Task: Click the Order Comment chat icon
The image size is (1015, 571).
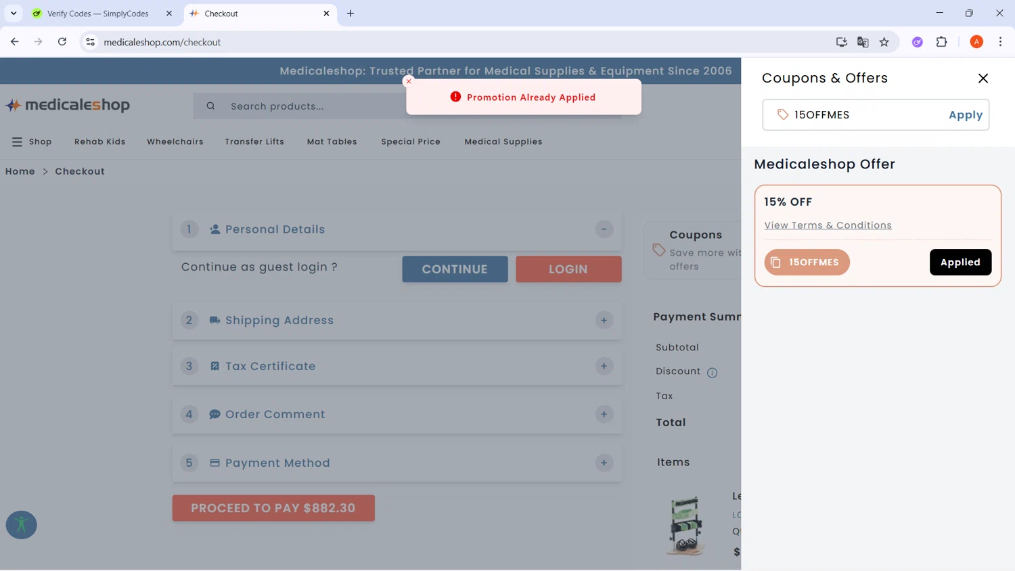Action: tap(215, 414)
